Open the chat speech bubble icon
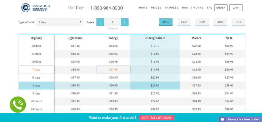Viewport: 262px width, 122px height. click(222, 119)
